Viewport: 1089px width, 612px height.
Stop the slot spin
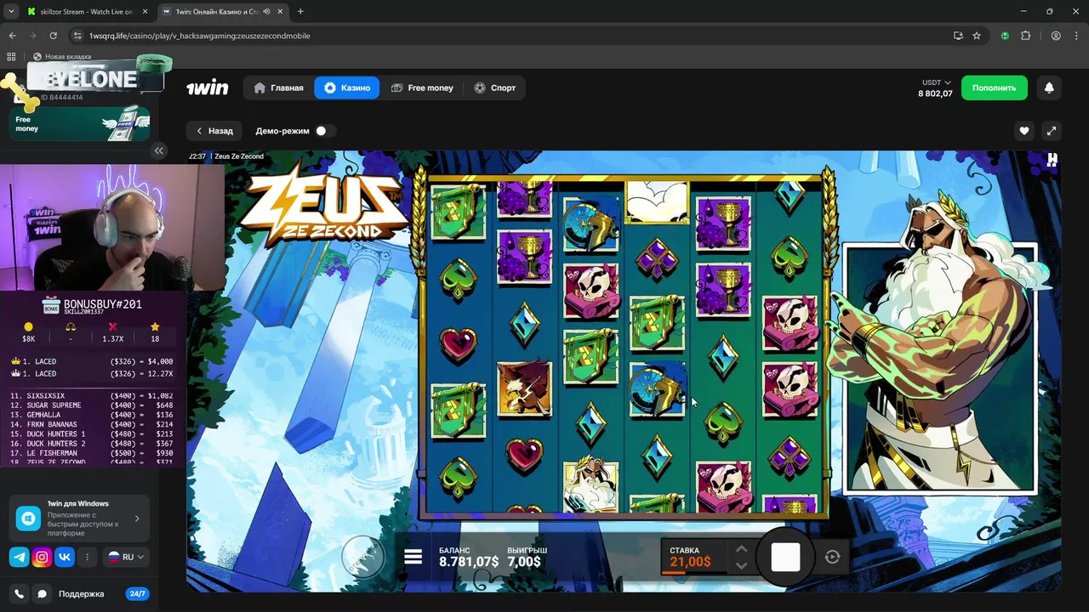click(785, 557)
